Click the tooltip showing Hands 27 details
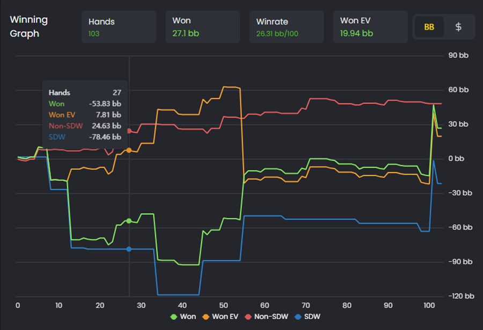The height and width of the screenshot is (330, 483). coord(85,114)
